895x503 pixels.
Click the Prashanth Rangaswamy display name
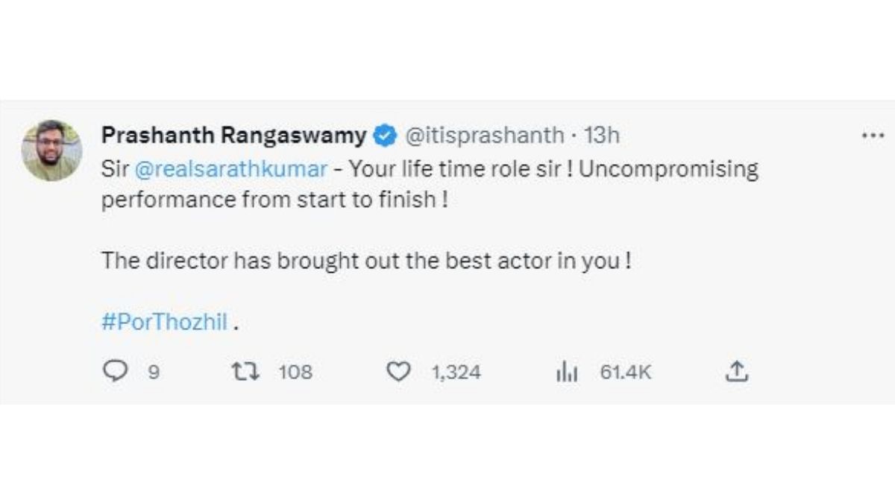tap(233, 136)
